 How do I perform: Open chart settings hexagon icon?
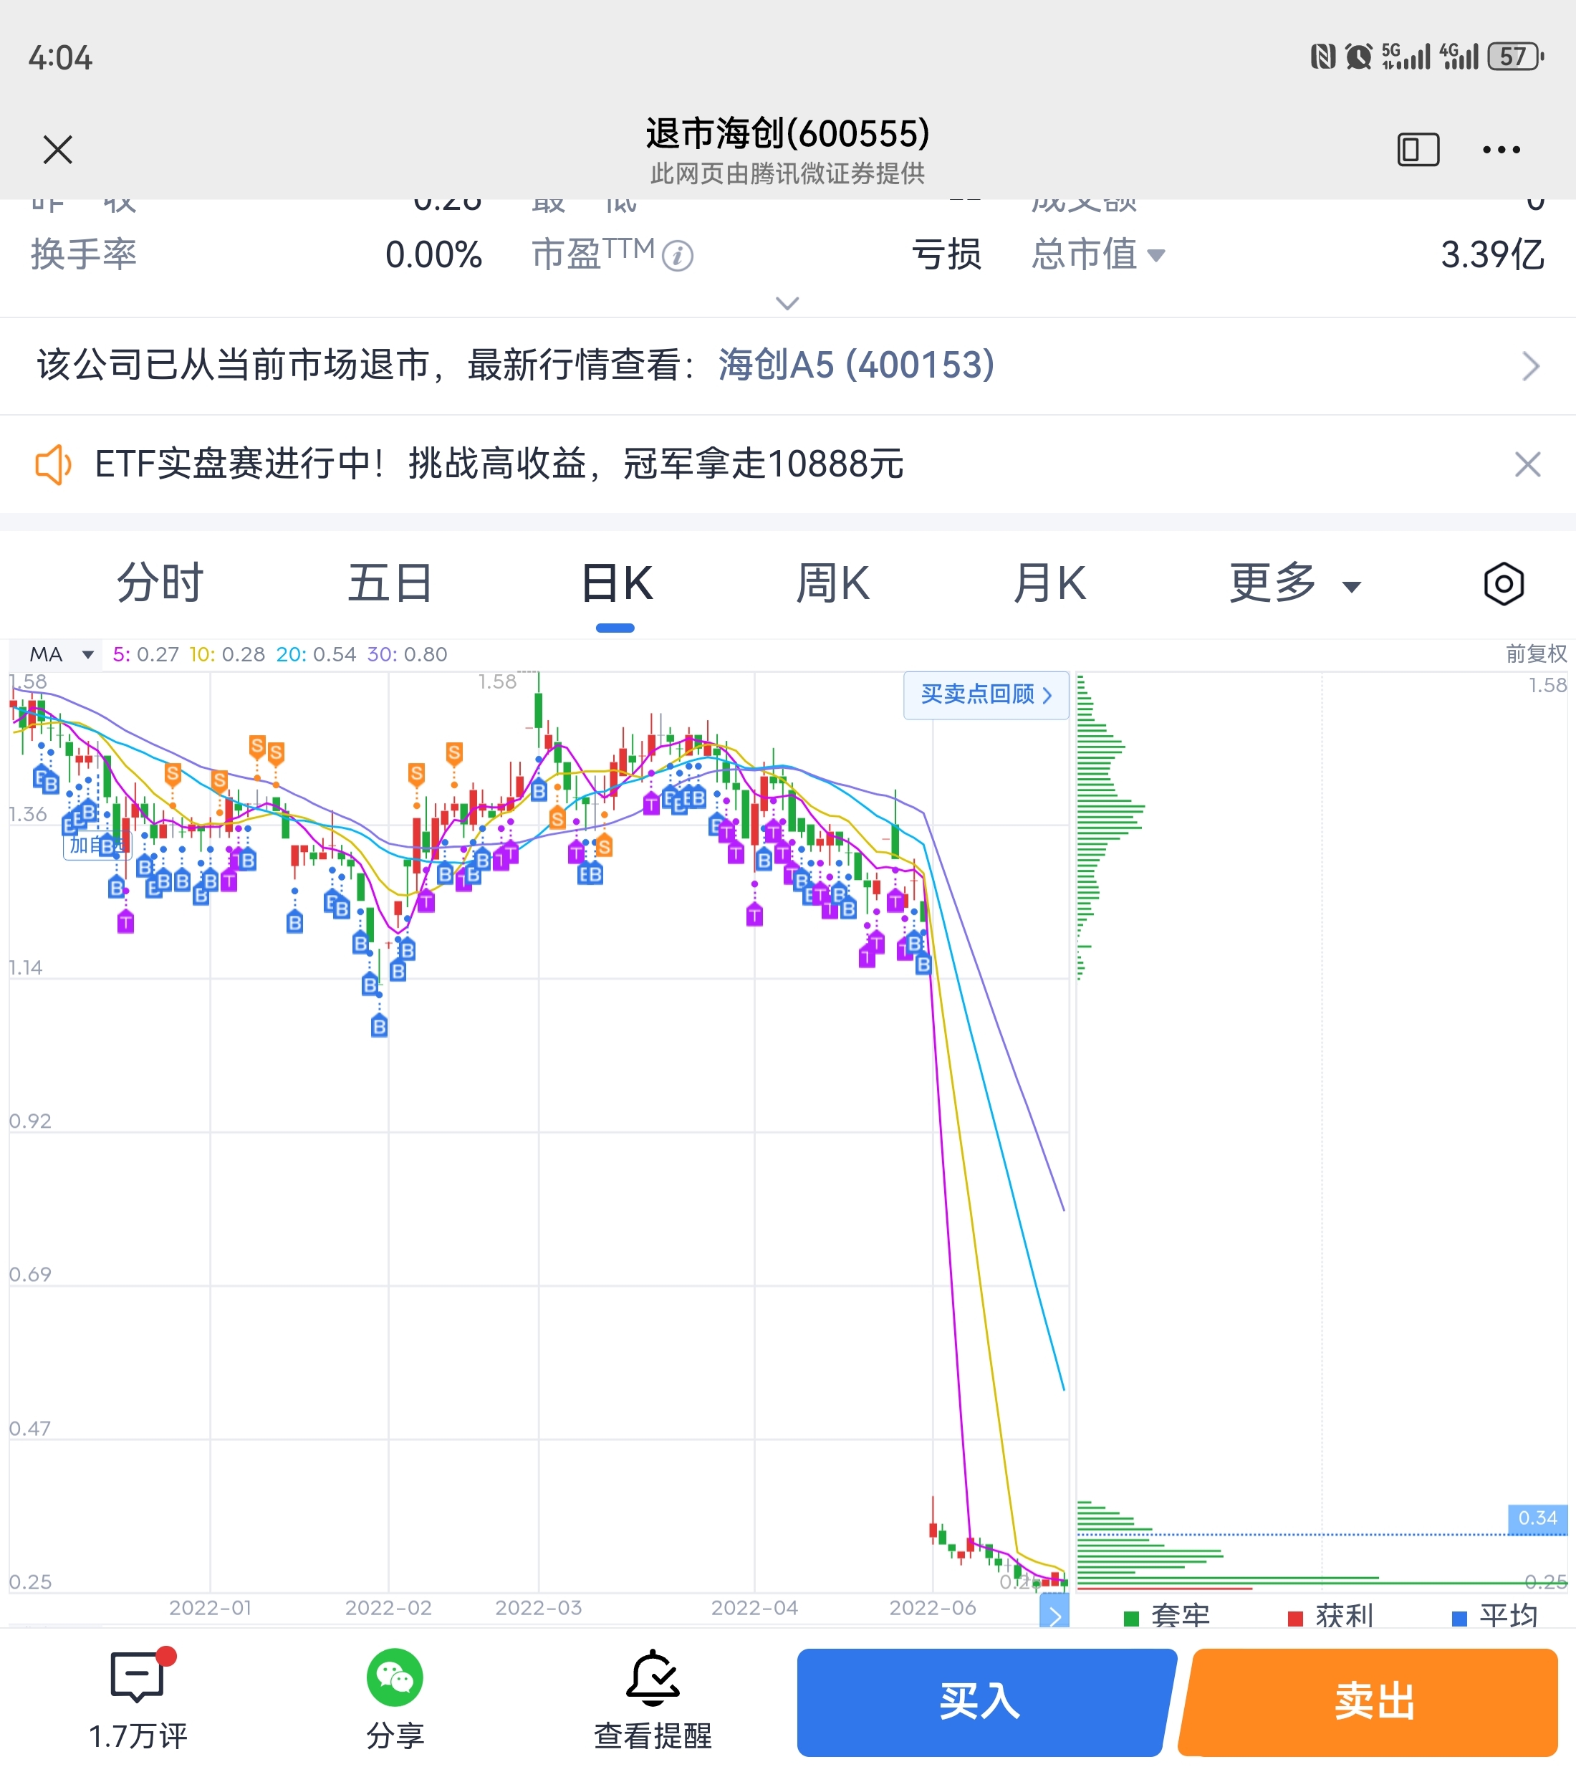pyautogui.click(x=1503, y=583)
